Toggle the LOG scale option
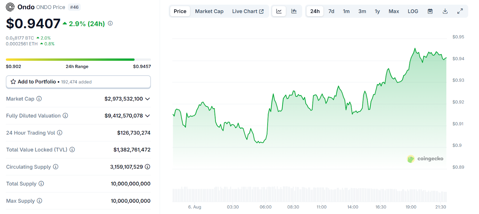 [x=413, y=11]
